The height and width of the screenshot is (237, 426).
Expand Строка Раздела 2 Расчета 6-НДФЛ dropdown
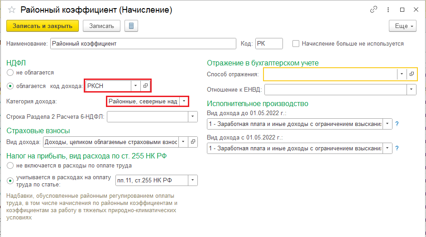192,117
